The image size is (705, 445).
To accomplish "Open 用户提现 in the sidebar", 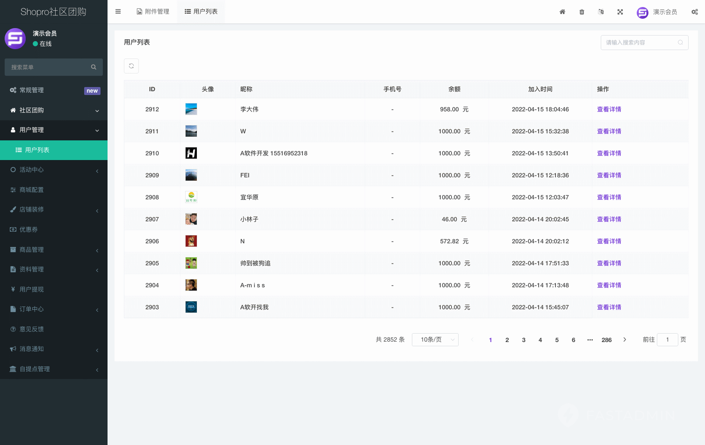I will click(54, 289).
